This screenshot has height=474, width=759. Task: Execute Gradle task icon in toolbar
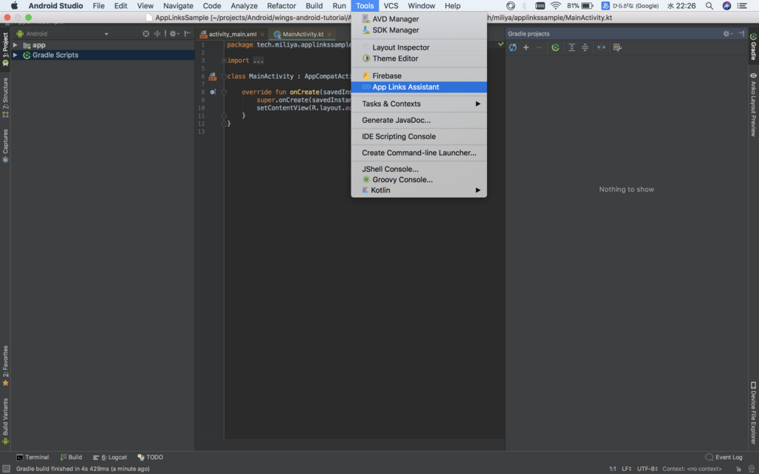[x=555, y=47]
